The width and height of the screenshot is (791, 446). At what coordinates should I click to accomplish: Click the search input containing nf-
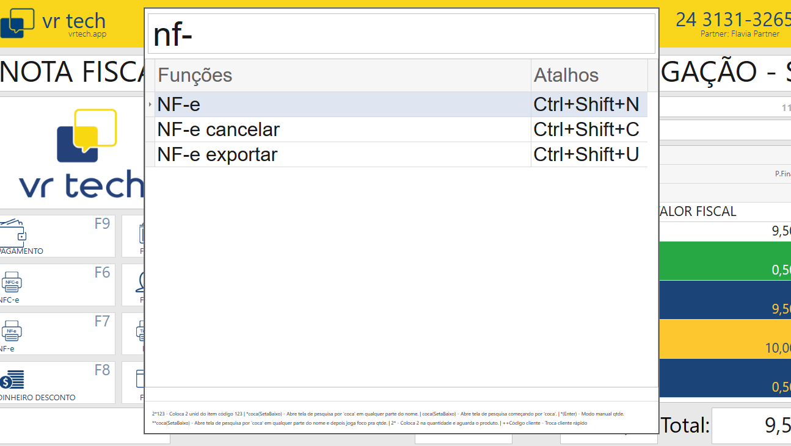401,34
